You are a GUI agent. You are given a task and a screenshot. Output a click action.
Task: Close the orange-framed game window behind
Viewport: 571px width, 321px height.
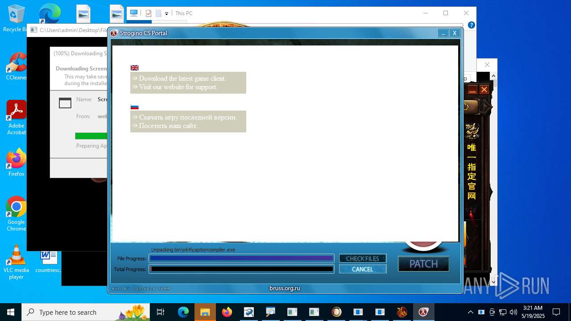pos(484,90)
